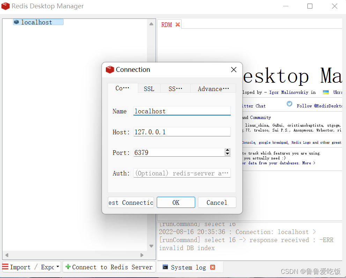
Task: Click the localhost server cube icon
Action: tap(16, 22)
